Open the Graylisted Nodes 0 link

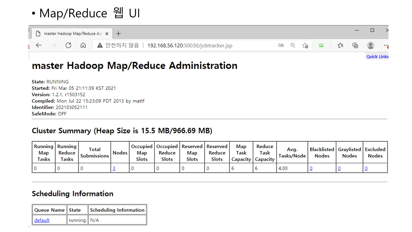(339, 168)
